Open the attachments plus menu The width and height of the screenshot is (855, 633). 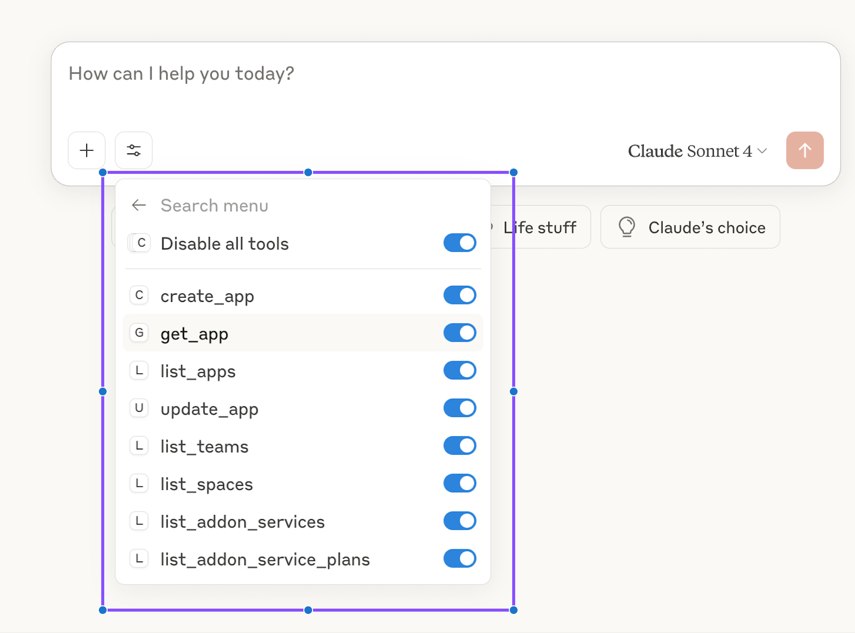(86, 150)
